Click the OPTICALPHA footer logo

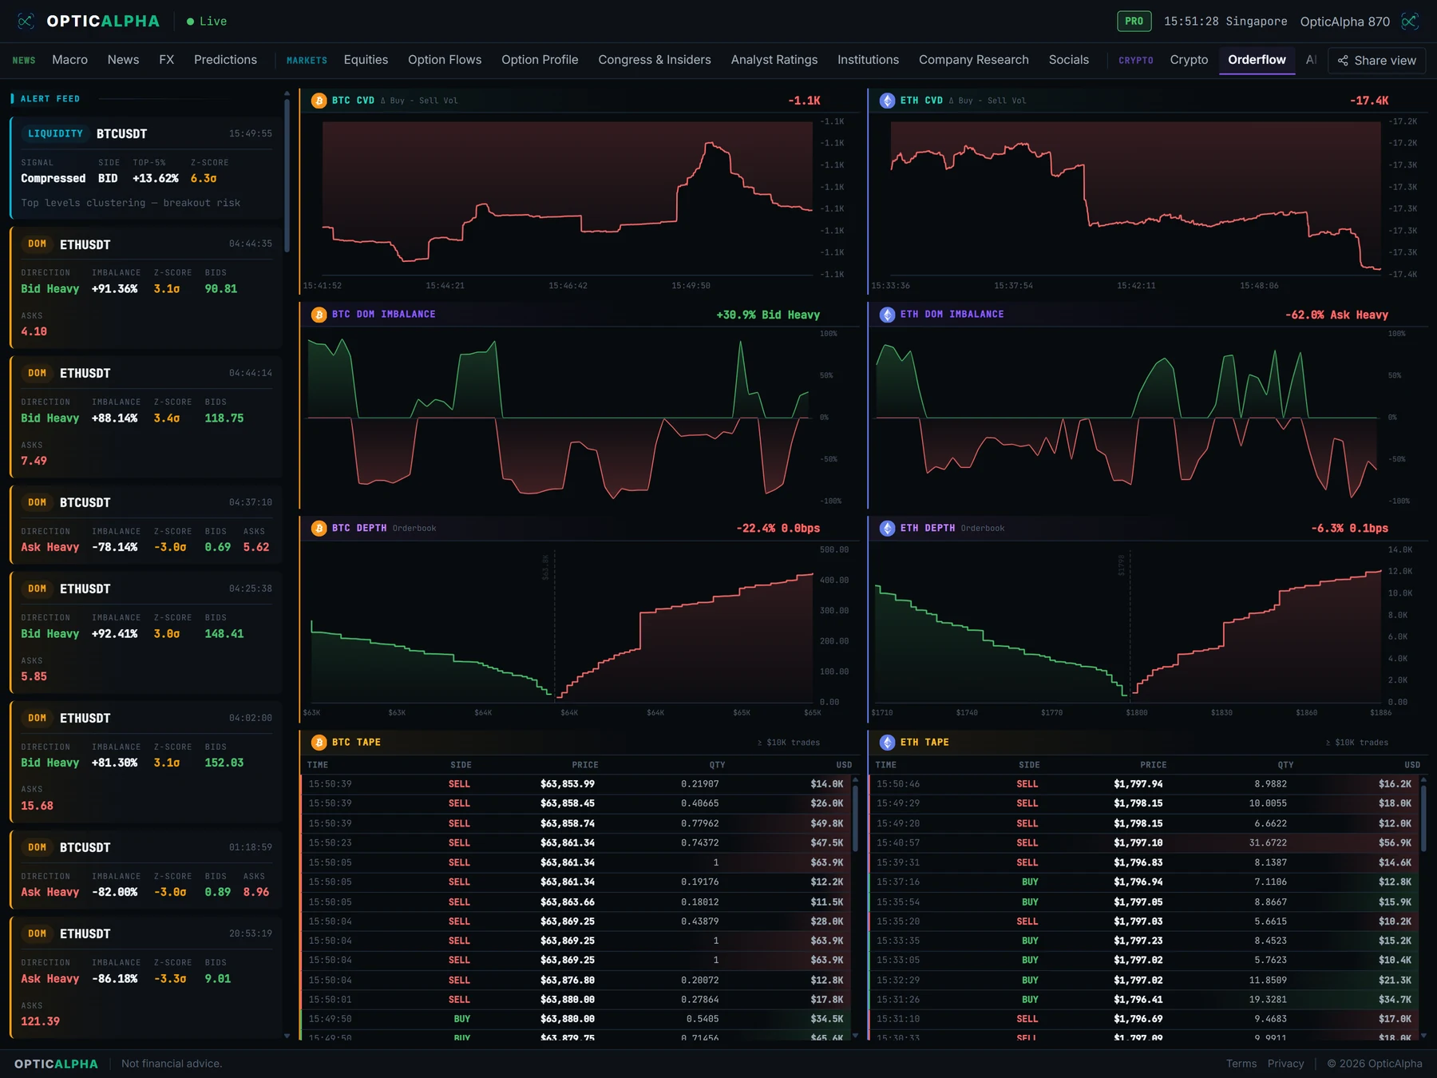[56, 1064]
